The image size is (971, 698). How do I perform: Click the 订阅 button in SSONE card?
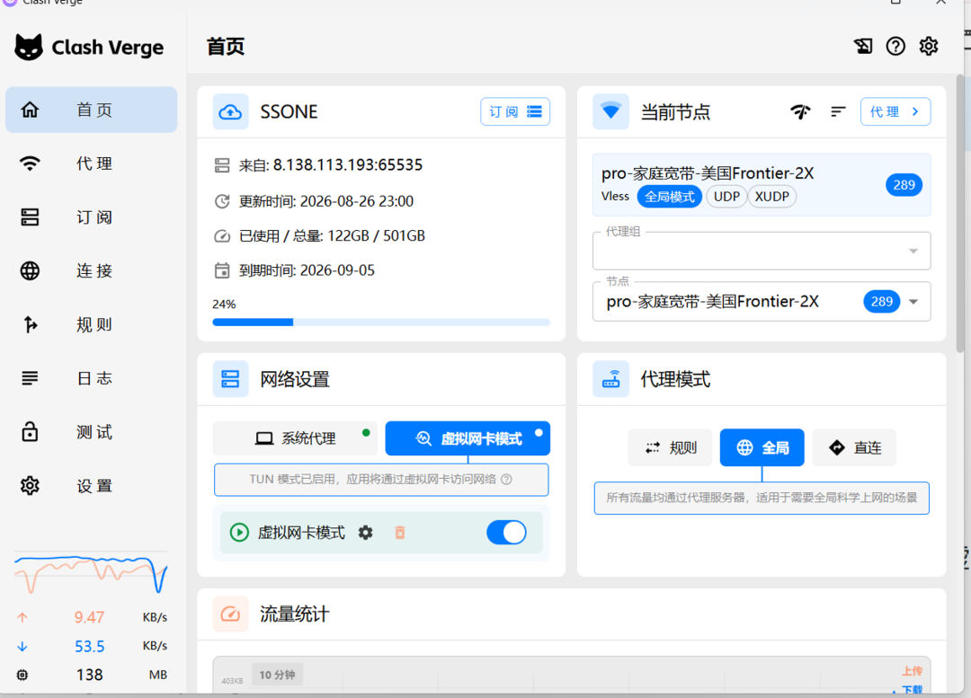click(x=515, y=111)
